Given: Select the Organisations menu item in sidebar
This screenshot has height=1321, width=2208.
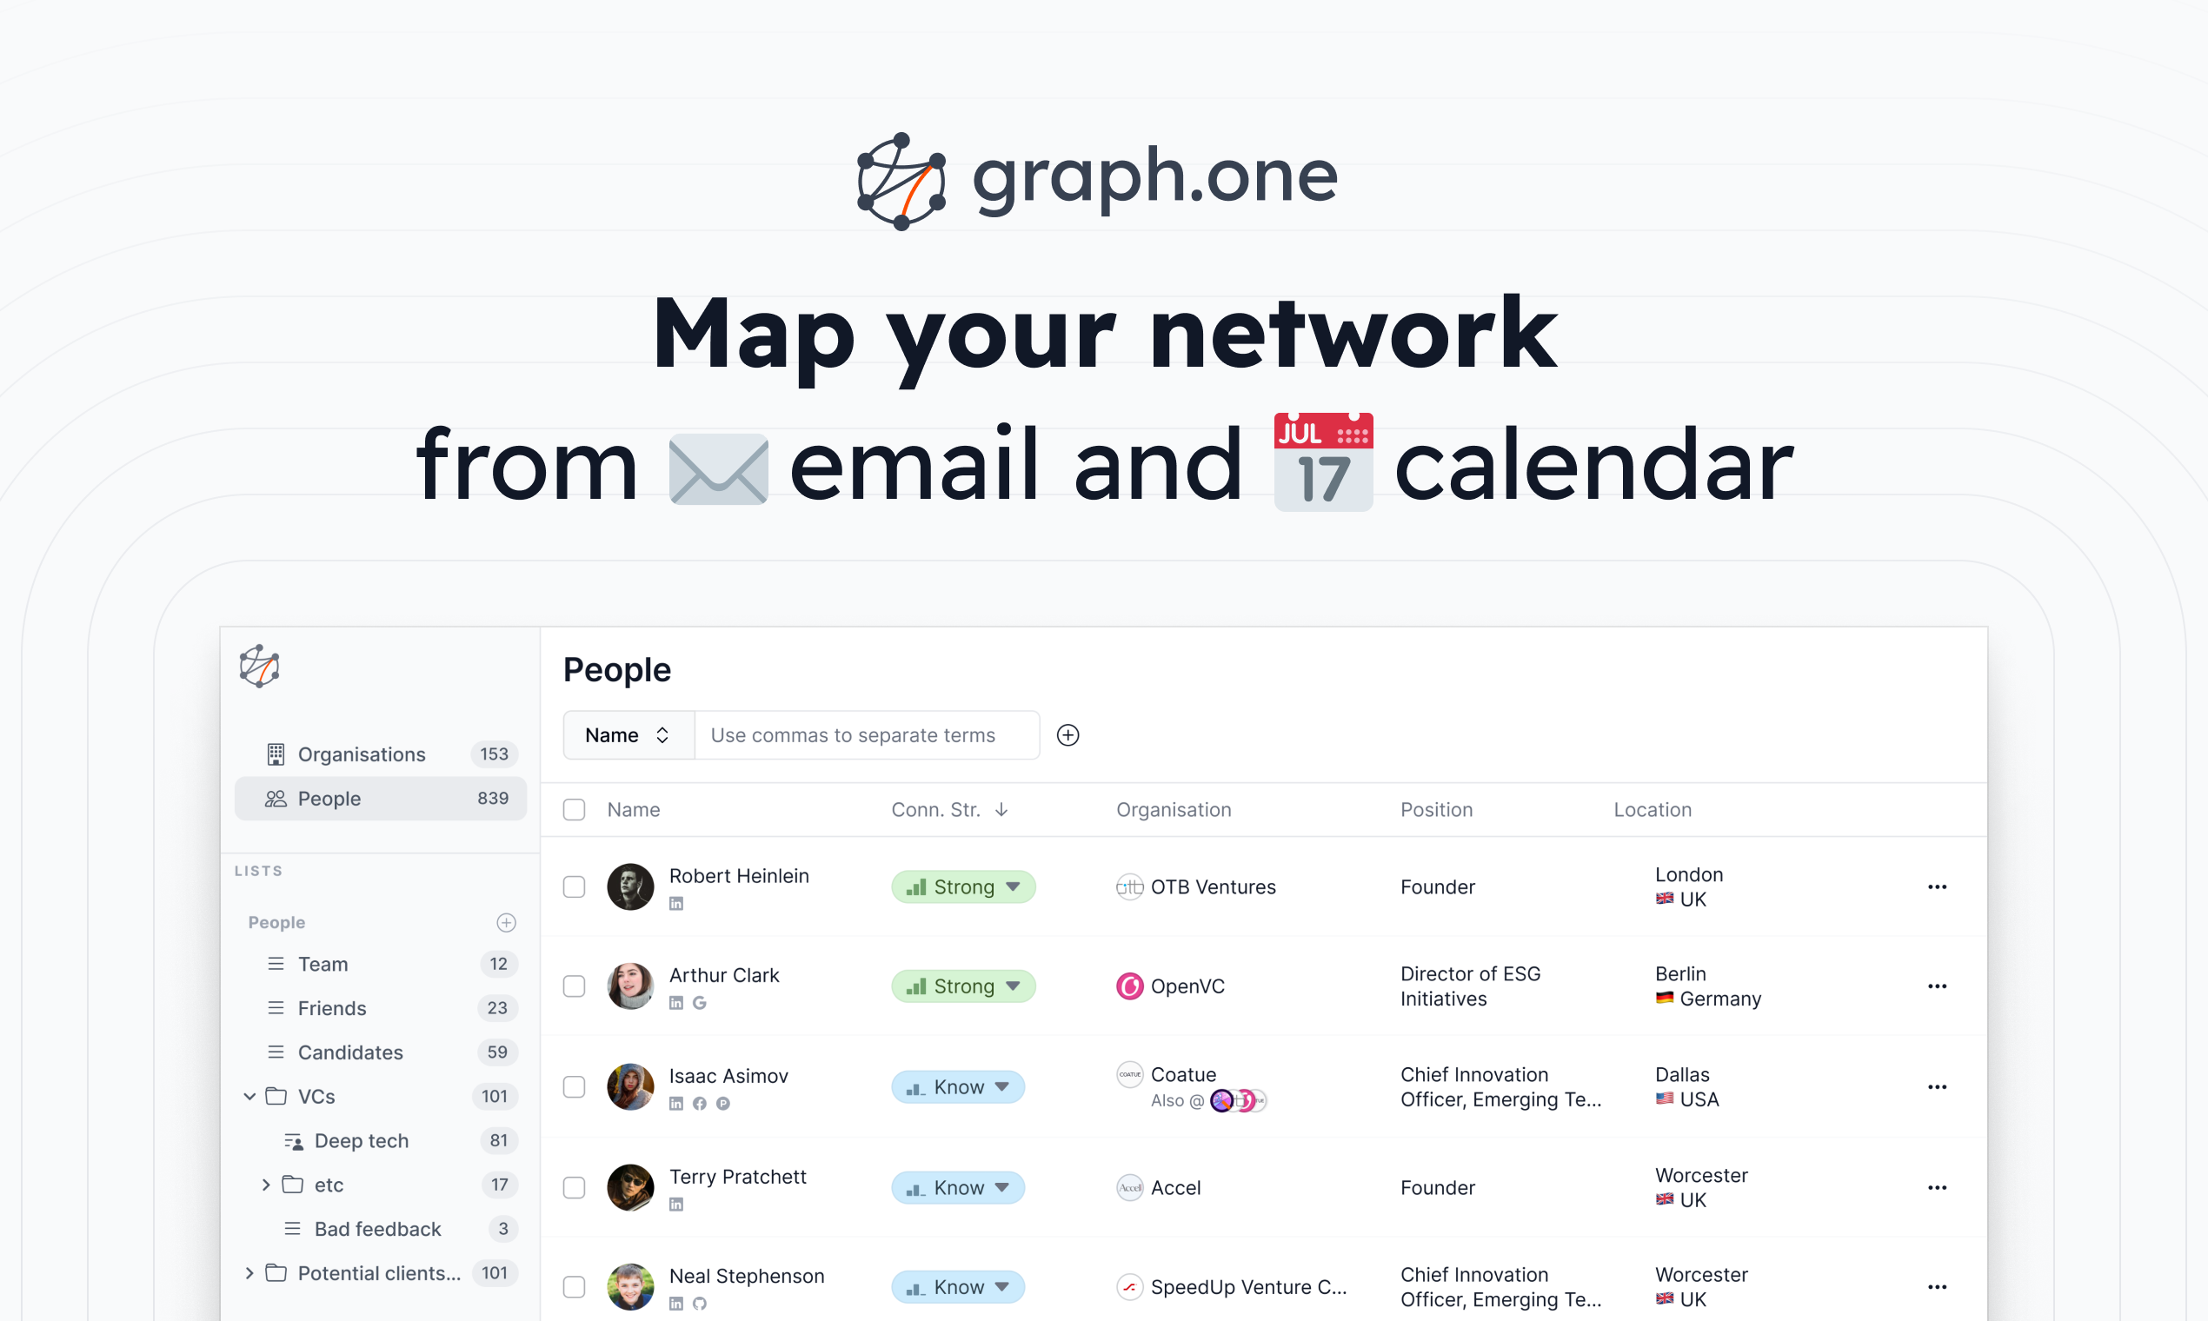Looking at the screenshot, I should coord(363,753).
